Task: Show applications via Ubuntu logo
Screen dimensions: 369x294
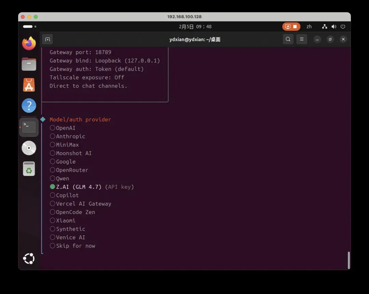Action: (x=29, y=259)
